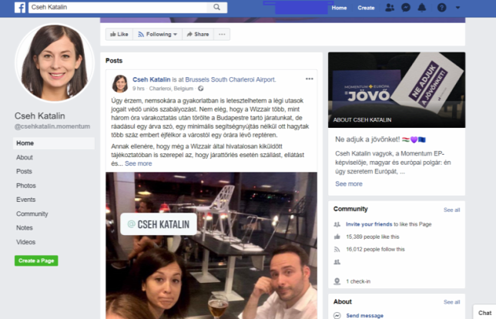Click See all in Community section
Screen dimensions: 496x319
[451, 210]
